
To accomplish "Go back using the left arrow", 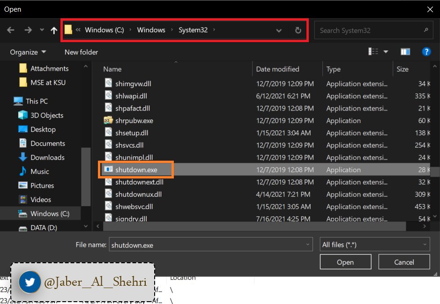I will coord(11,30).
